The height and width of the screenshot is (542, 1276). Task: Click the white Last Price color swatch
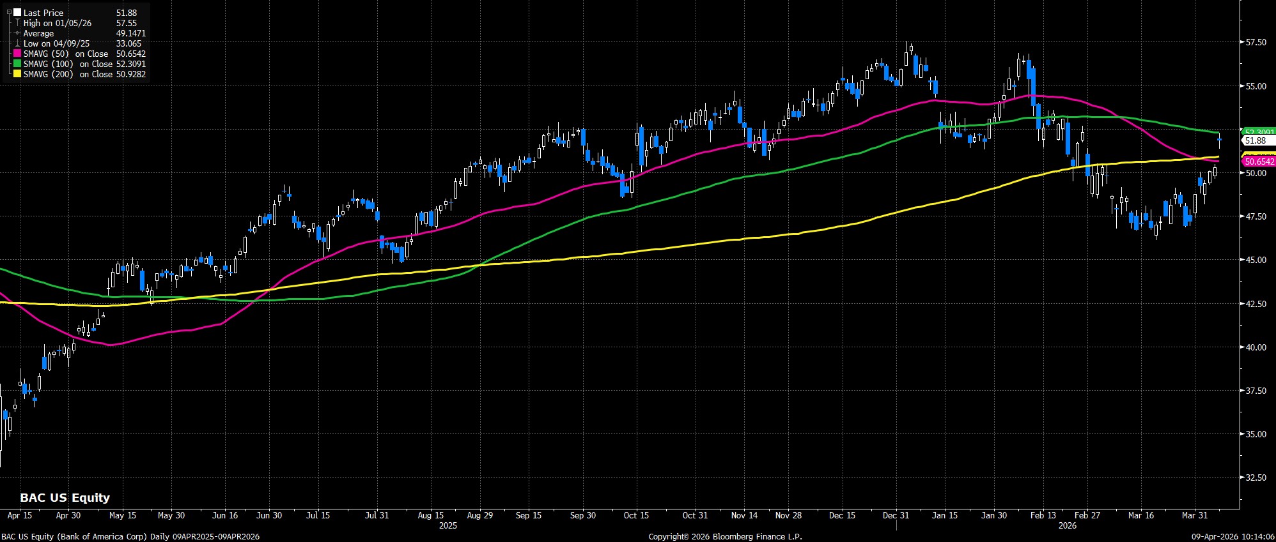(17, 13)
